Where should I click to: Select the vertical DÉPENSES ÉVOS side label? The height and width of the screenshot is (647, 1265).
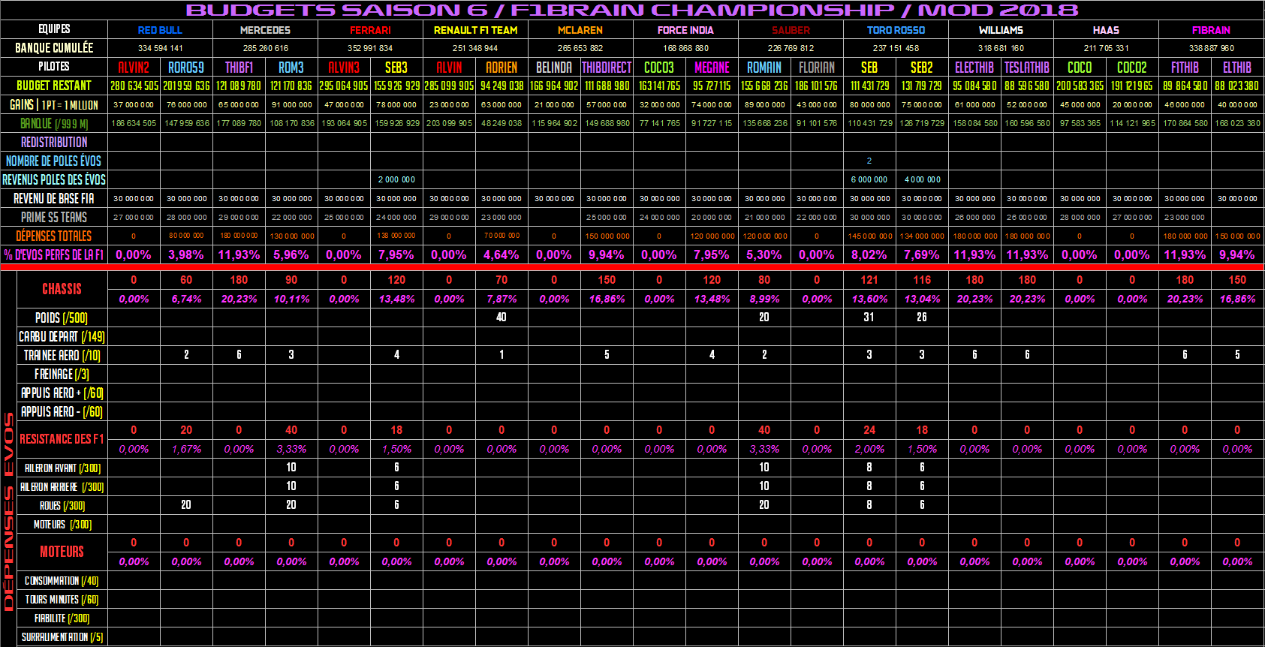[x=8, y=510]
